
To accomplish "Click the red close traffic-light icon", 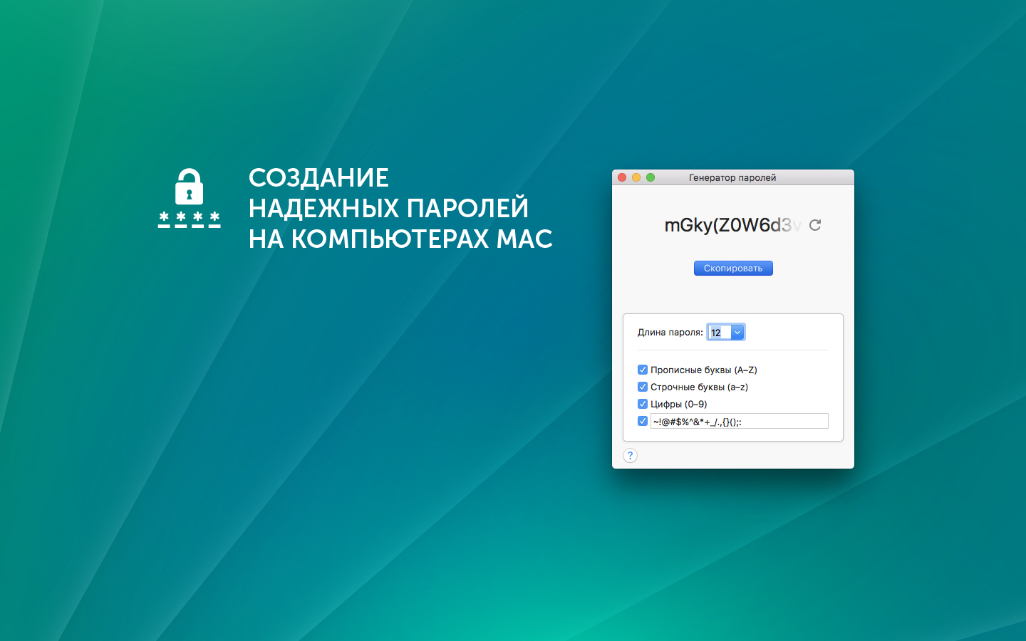I will coord(621,177).
